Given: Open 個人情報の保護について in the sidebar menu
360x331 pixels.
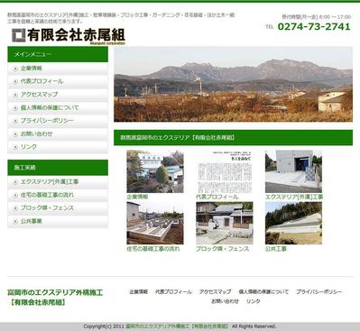Looking at the screenshot, I should 58,107.
